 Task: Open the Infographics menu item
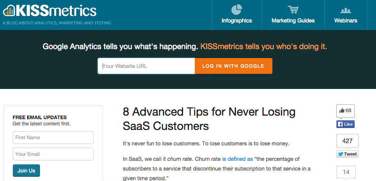point(237,20)
